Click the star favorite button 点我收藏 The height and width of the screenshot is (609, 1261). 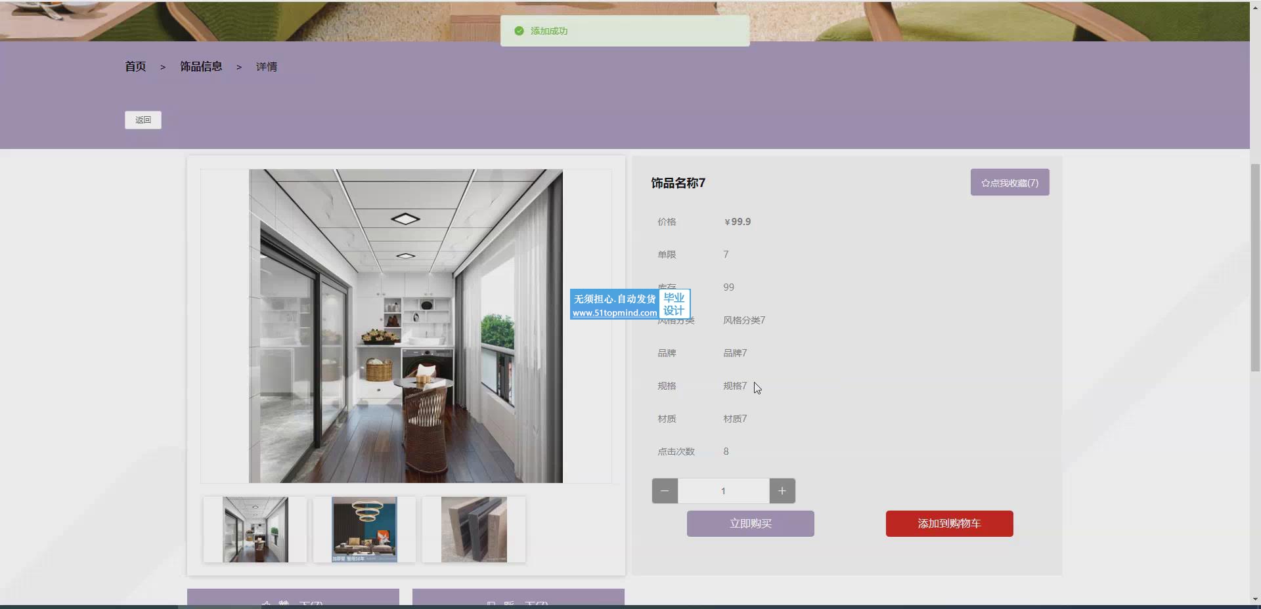[1009, 182]
